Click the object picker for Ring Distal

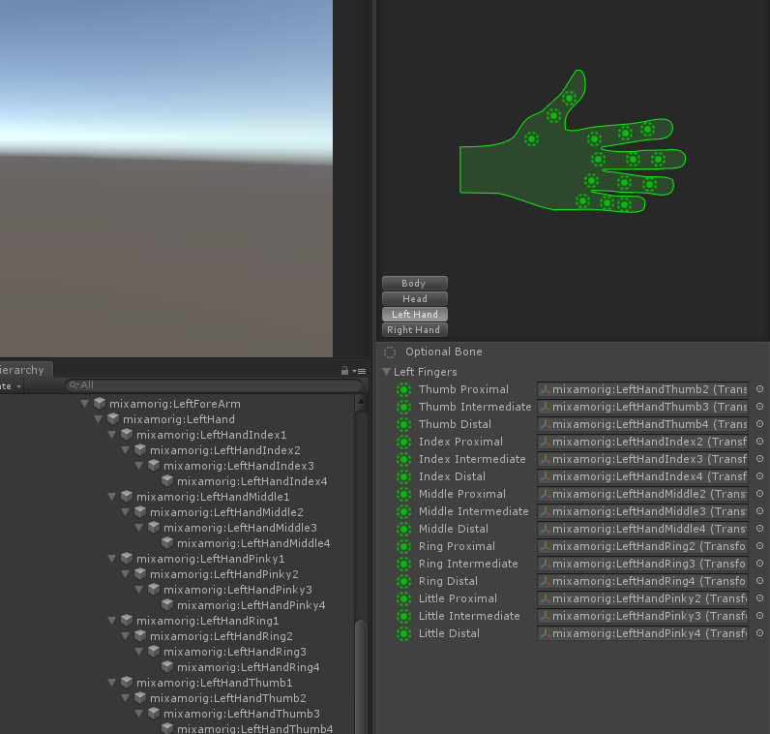(759, 581)
